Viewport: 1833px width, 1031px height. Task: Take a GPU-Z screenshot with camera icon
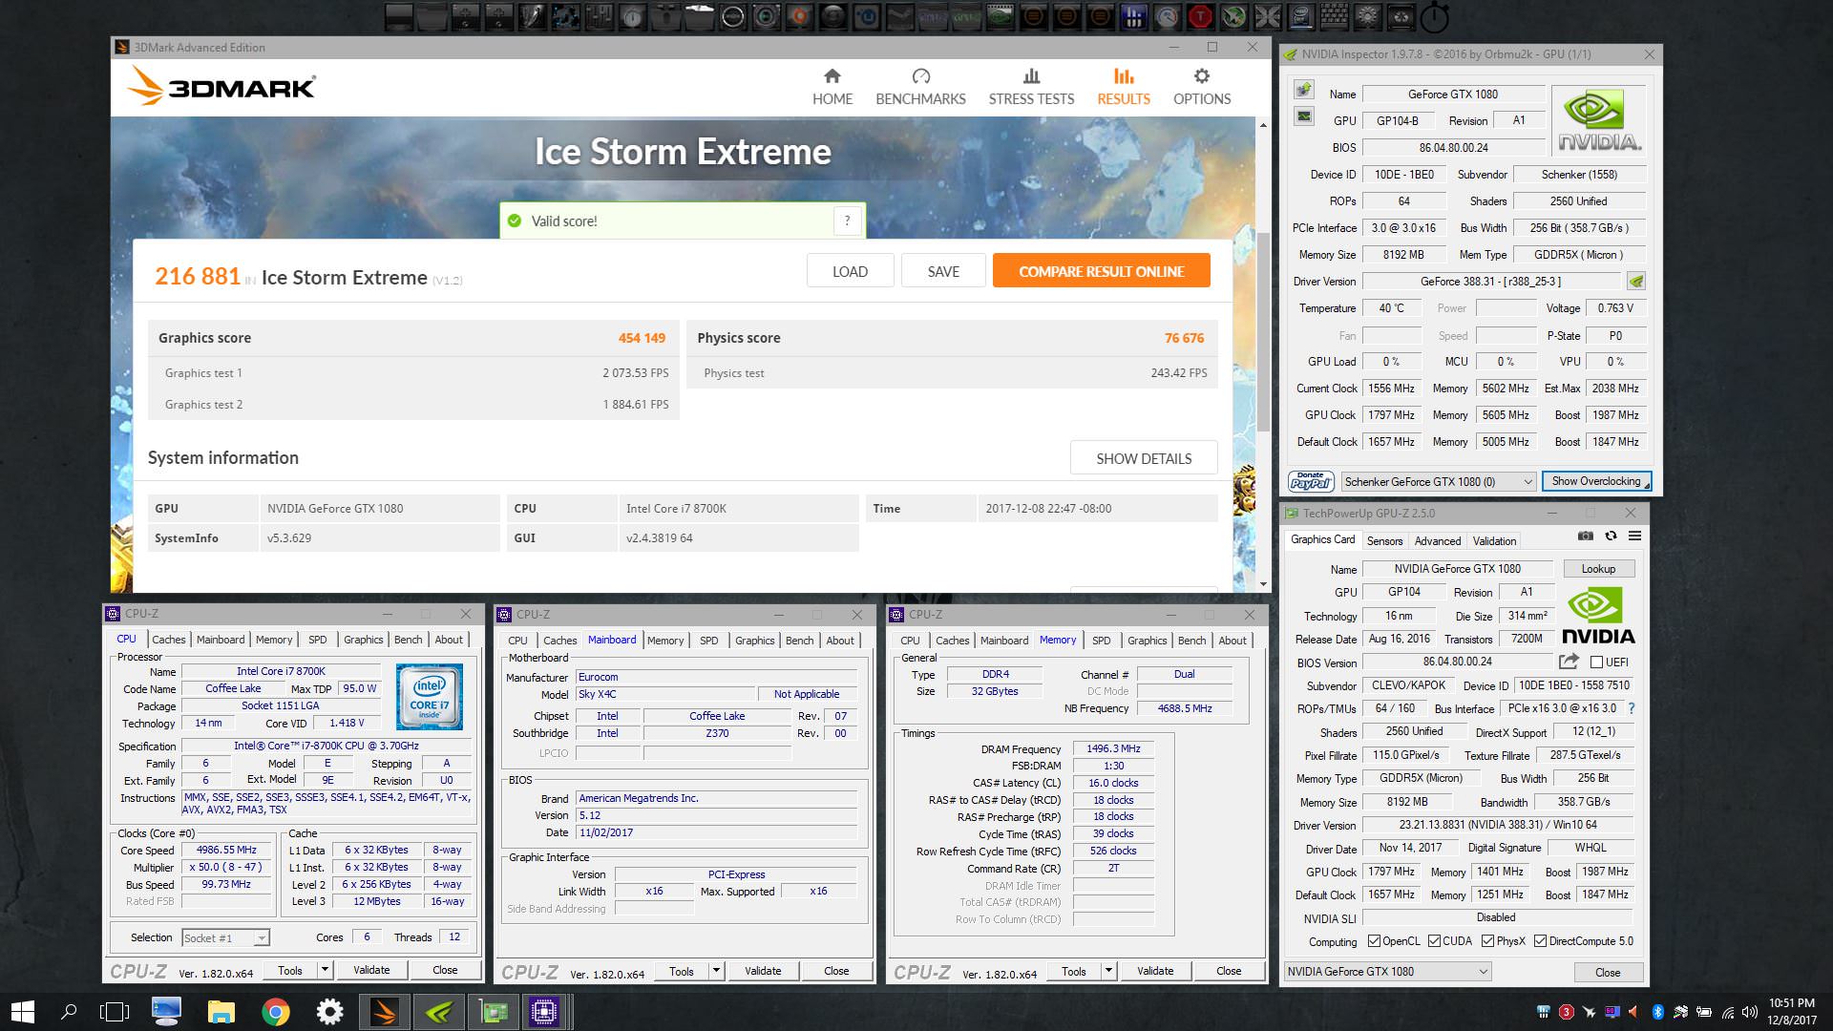click(x=1586, y=537)
